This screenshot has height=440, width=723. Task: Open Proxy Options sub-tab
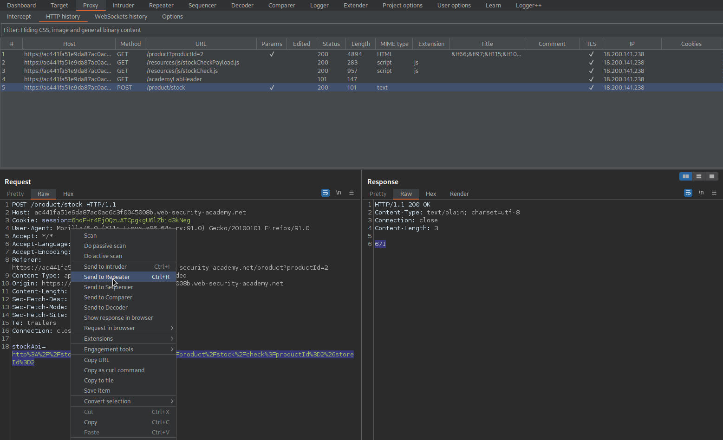tap(172, 16)
